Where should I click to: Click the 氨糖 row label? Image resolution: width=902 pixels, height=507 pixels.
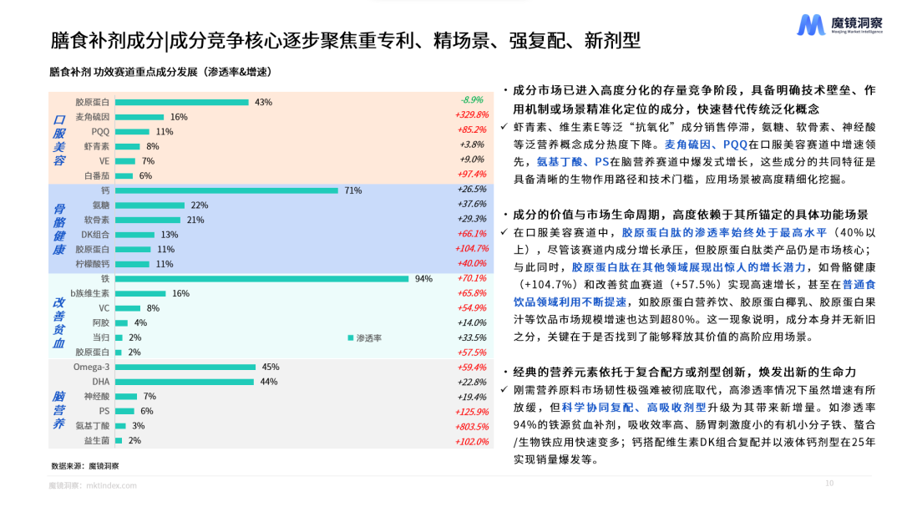tap(101, 205)
